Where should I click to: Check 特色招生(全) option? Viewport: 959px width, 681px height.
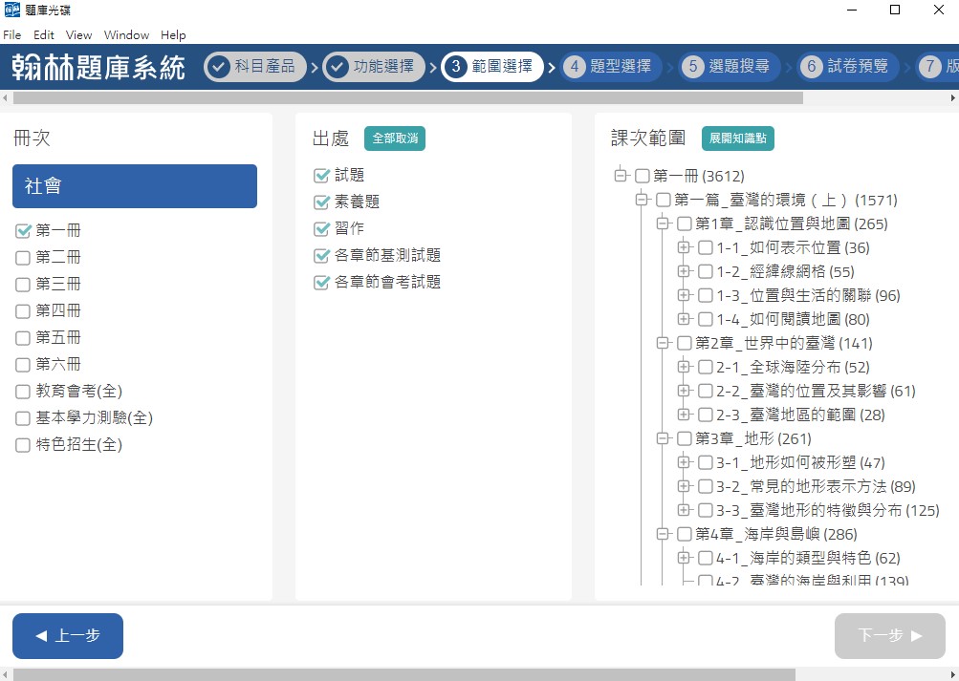[23, 445]
